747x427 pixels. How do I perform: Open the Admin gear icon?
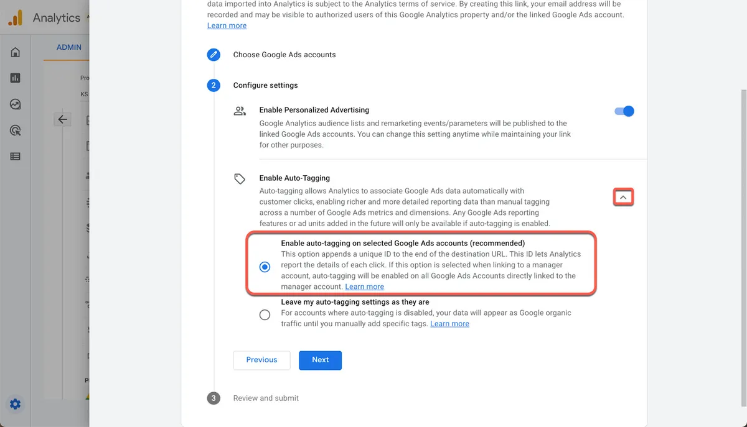coord(16,405)
